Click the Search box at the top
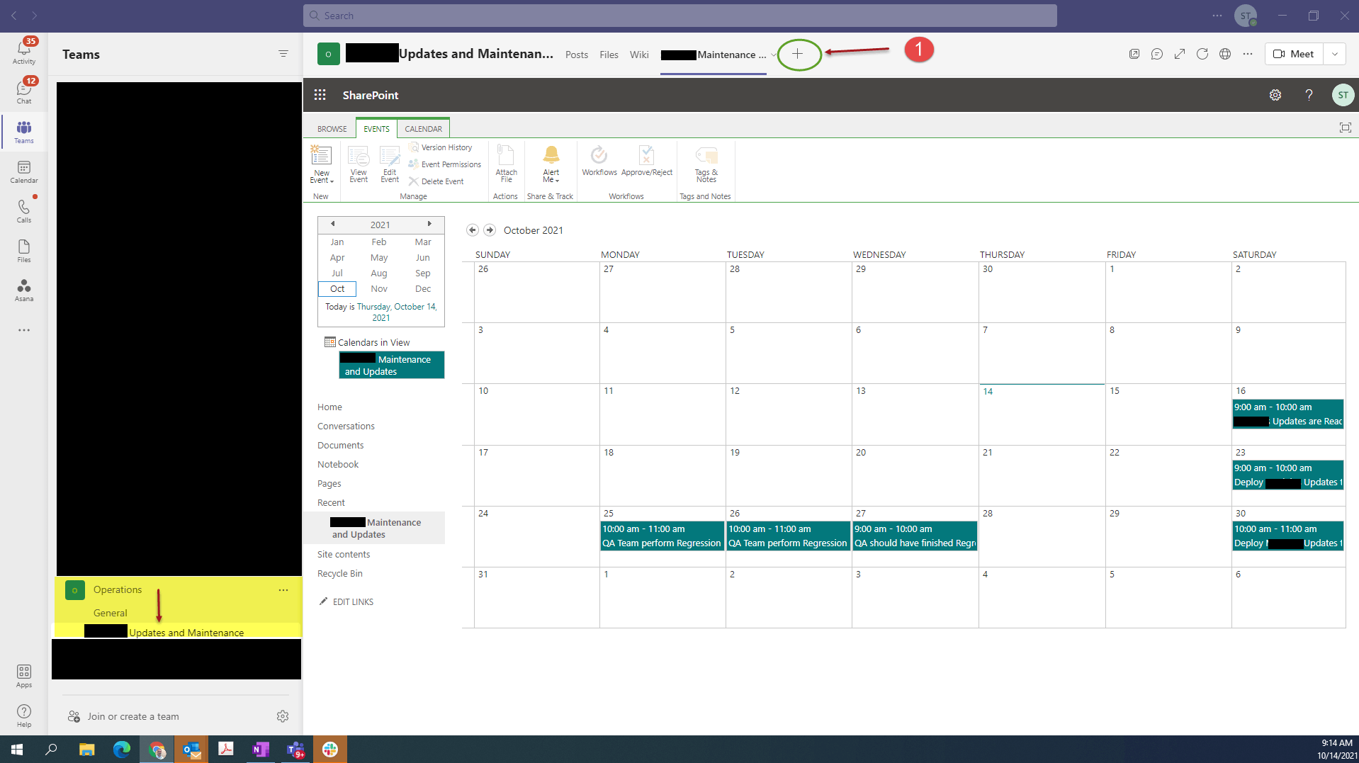 point(680,16)
